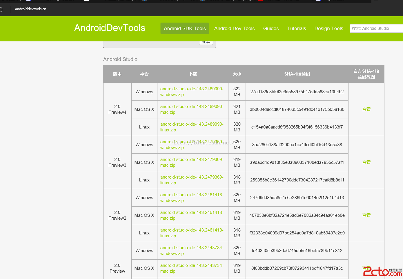This screenshot has width=403, height=279.
Task: Click SHA code starting with f32338e04099
Action: (297, 233)
